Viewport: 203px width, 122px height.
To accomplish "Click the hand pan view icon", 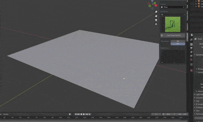I will point(156,16).
